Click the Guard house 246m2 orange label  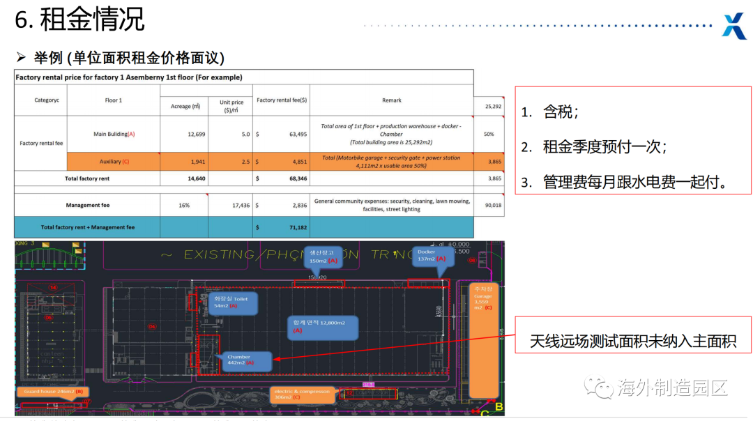pyautogui.click(x=53, y=392)
